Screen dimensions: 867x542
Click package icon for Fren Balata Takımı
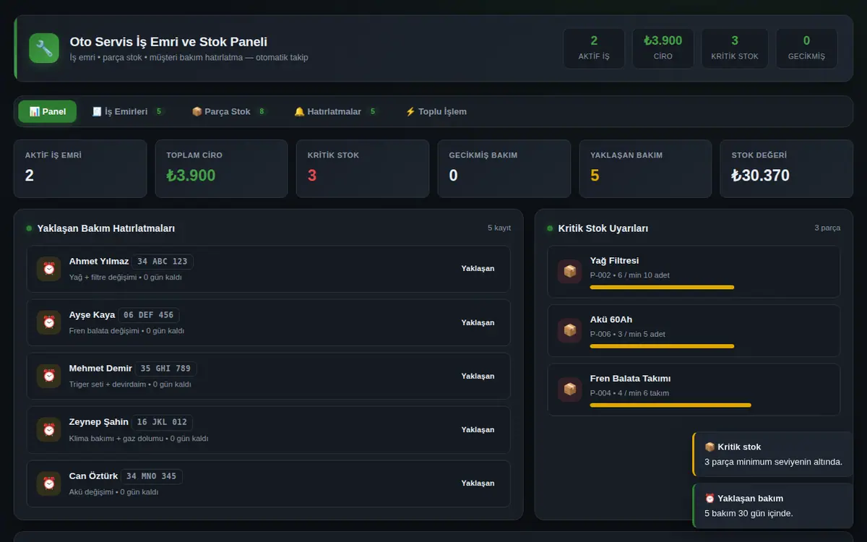point(570,390)
